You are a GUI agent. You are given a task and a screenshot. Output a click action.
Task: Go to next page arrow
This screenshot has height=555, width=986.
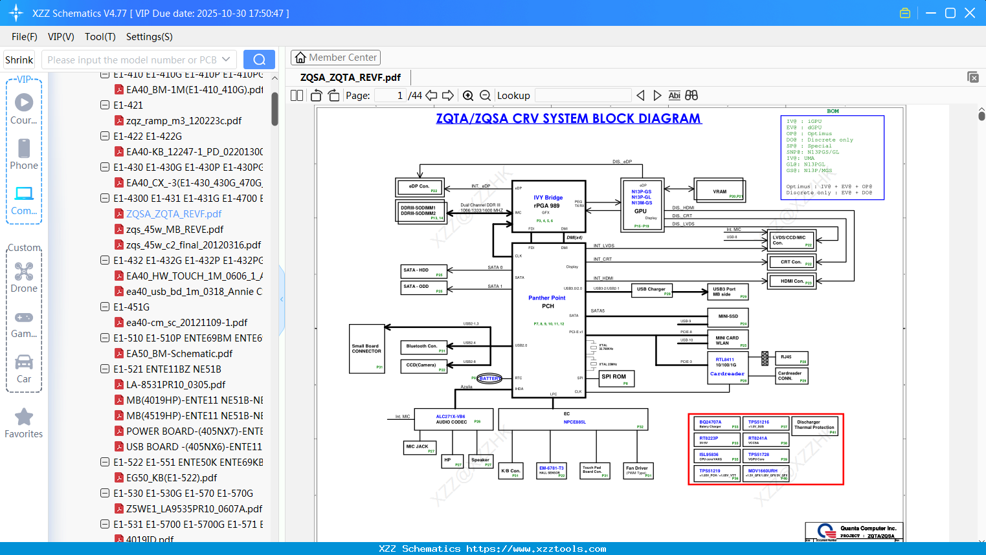click(x=448, y=96)
